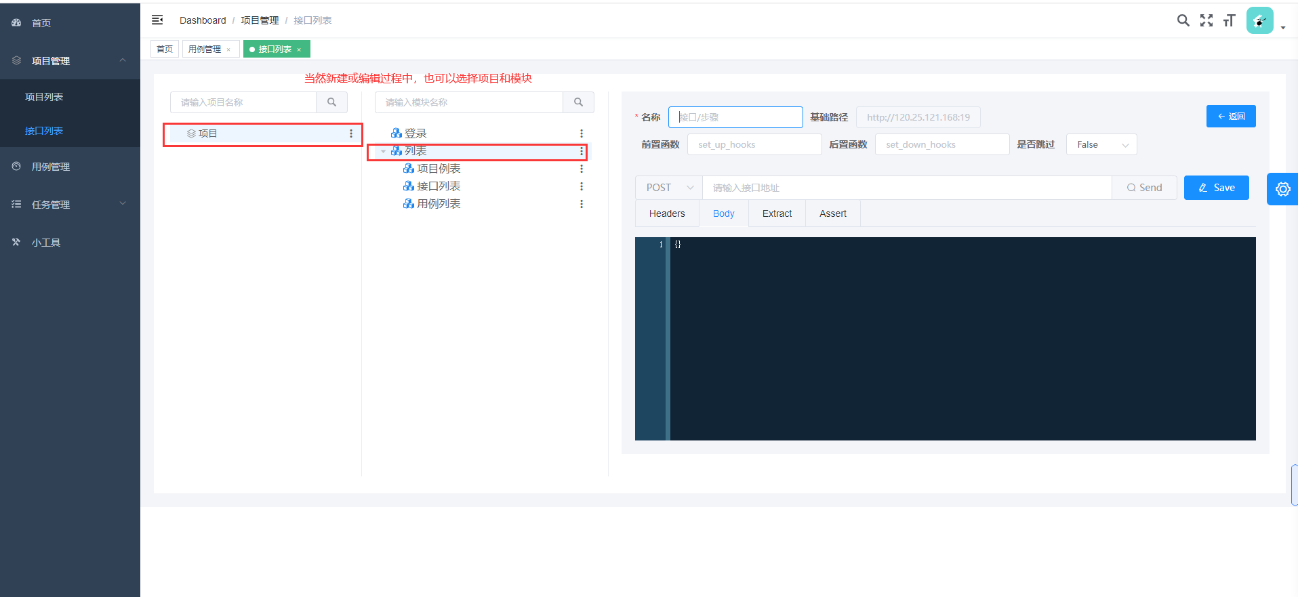The width and height of the screenshot is (1298, 597).
Task: Toggle the sidebar hamburger menu icon
Action: pyautogui.click(x=157, y=20)
